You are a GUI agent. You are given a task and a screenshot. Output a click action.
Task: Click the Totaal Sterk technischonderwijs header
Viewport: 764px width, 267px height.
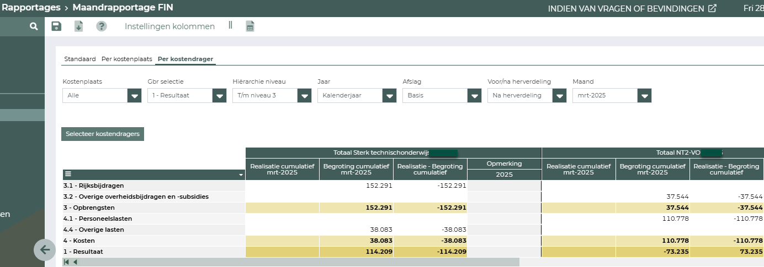point(394,152)
